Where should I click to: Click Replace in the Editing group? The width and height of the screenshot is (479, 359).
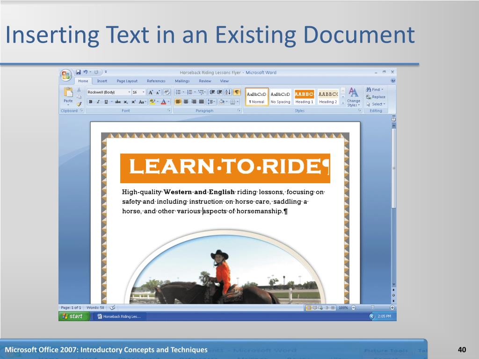376,97
